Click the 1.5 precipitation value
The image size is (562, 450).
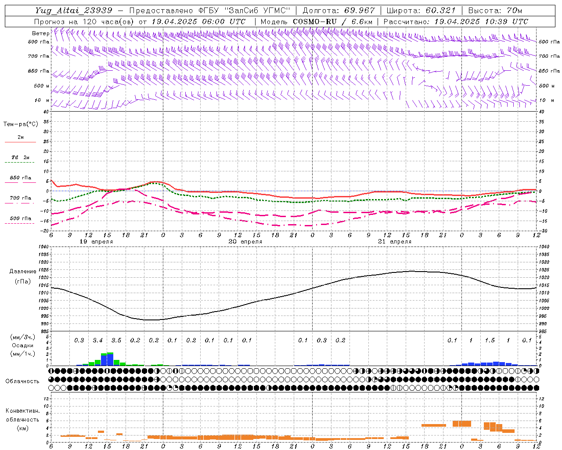pyautogui.click(x=490, y=340)
